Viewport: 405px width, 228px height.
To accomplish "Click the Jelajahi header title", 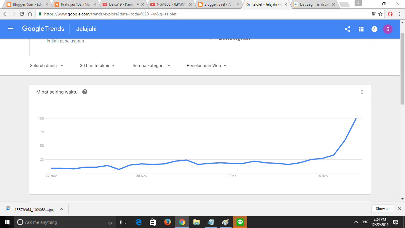I will [86, 29].
